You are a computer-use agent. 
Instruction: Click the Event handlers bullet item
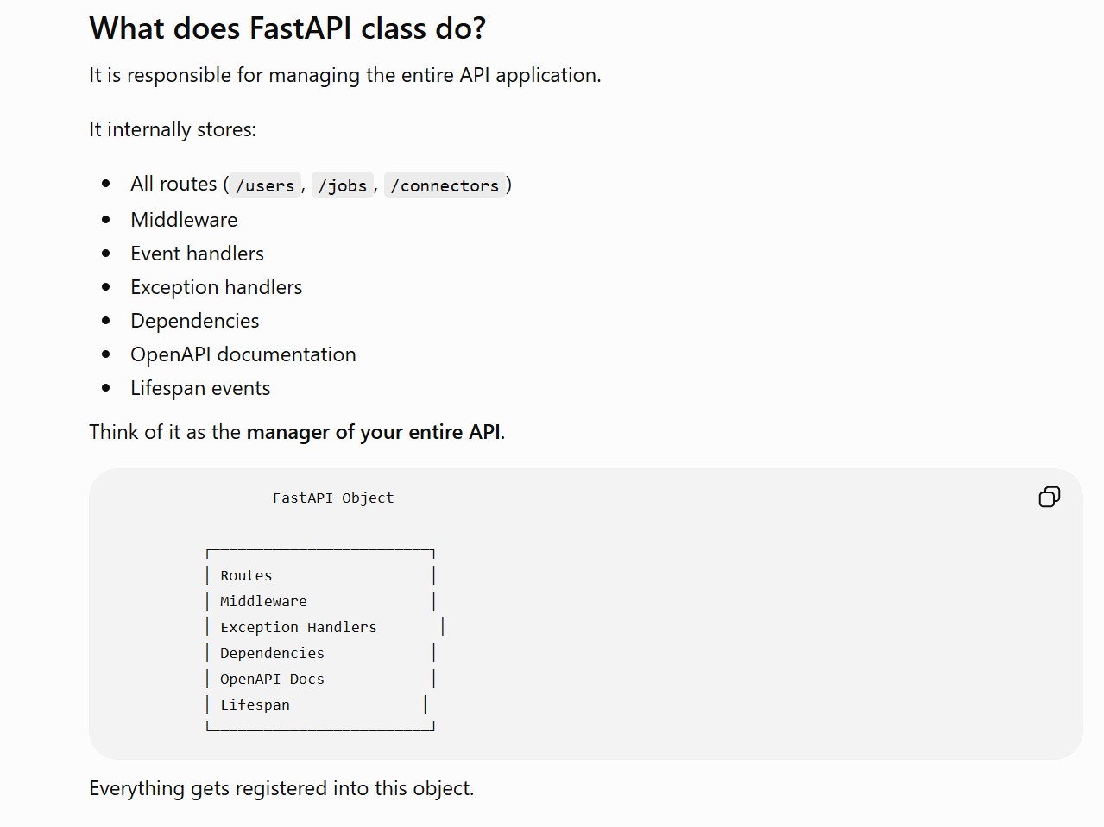(x=197, y=254)
